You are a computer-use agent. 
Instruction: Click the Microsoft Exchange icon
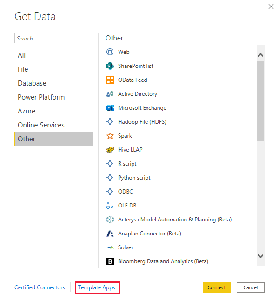tap(110, 108)
